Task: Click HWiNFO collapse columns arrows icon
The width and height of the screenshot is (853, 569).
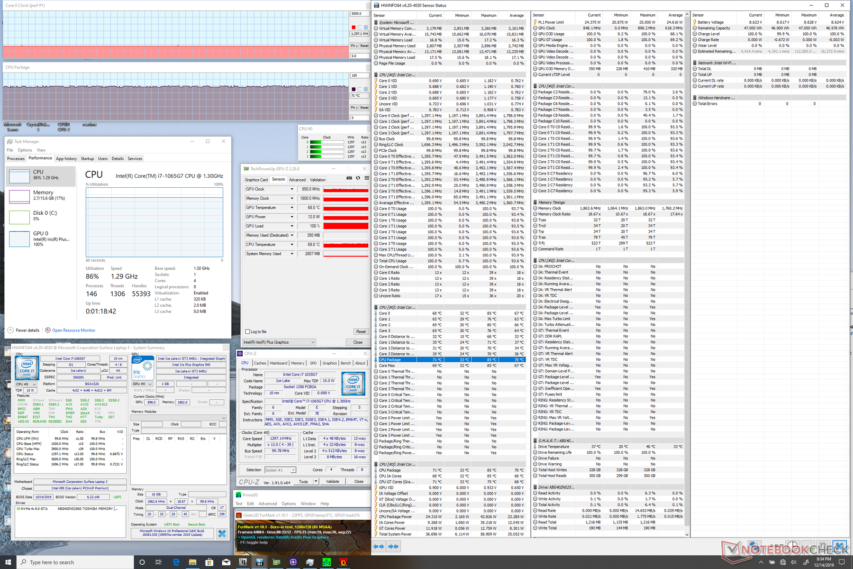Action: pos(393,546)
